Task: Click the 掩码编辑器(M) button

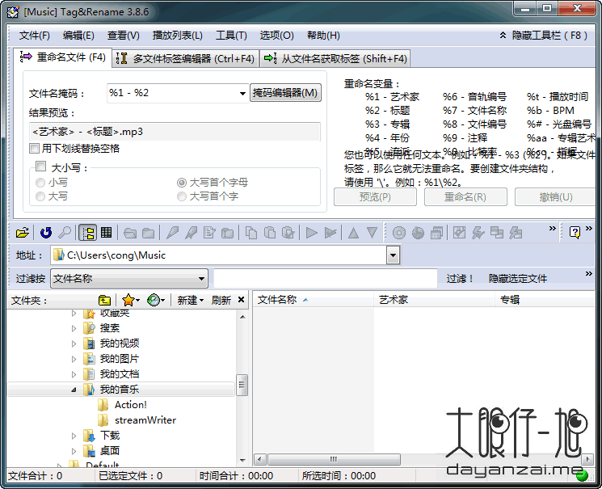Action: 285,93
